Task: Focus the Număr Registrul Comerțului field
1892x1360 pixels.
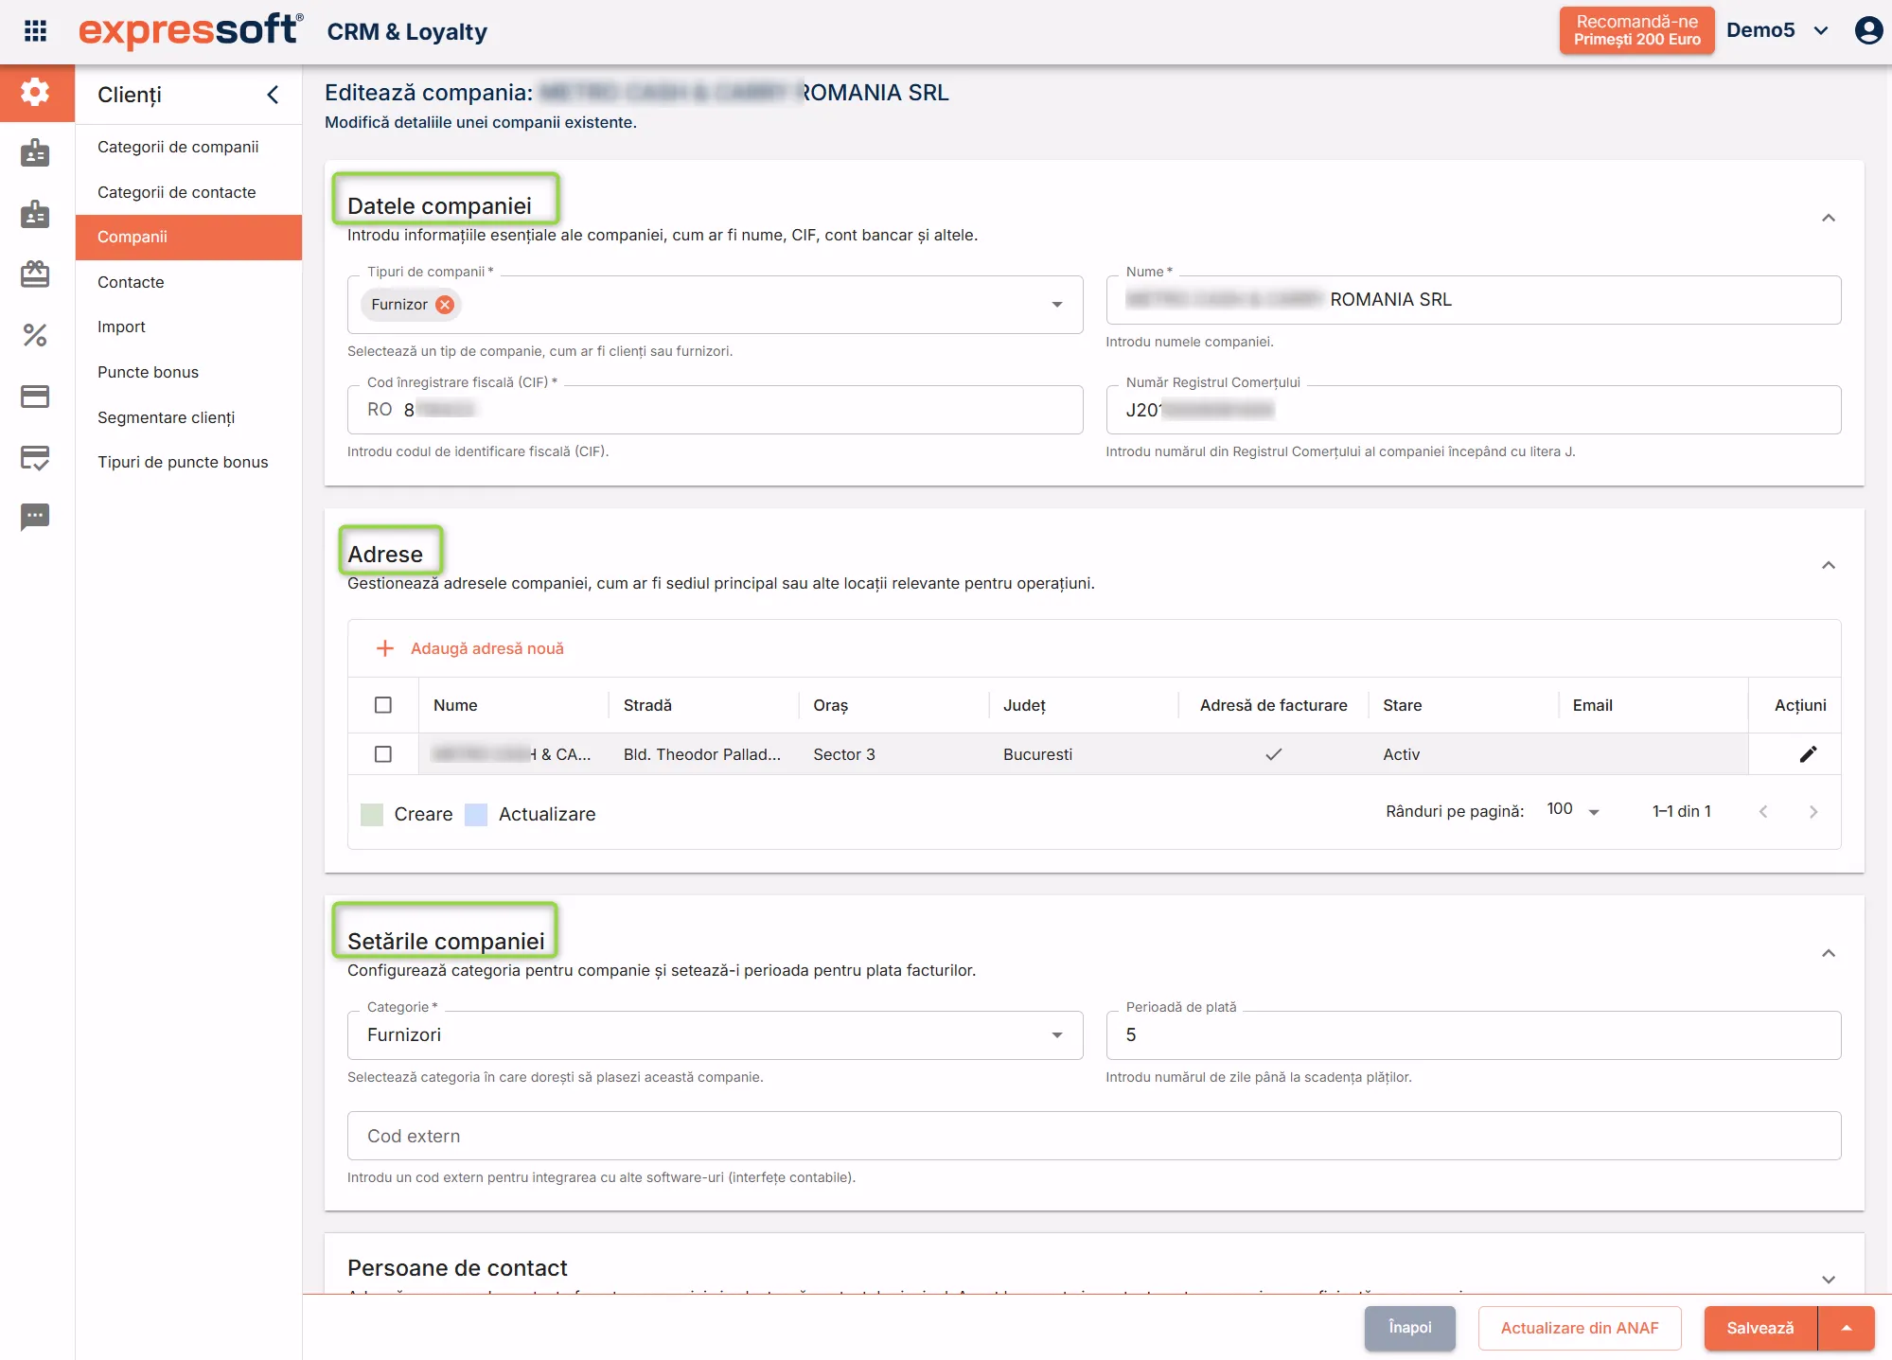Action: 1473,410
